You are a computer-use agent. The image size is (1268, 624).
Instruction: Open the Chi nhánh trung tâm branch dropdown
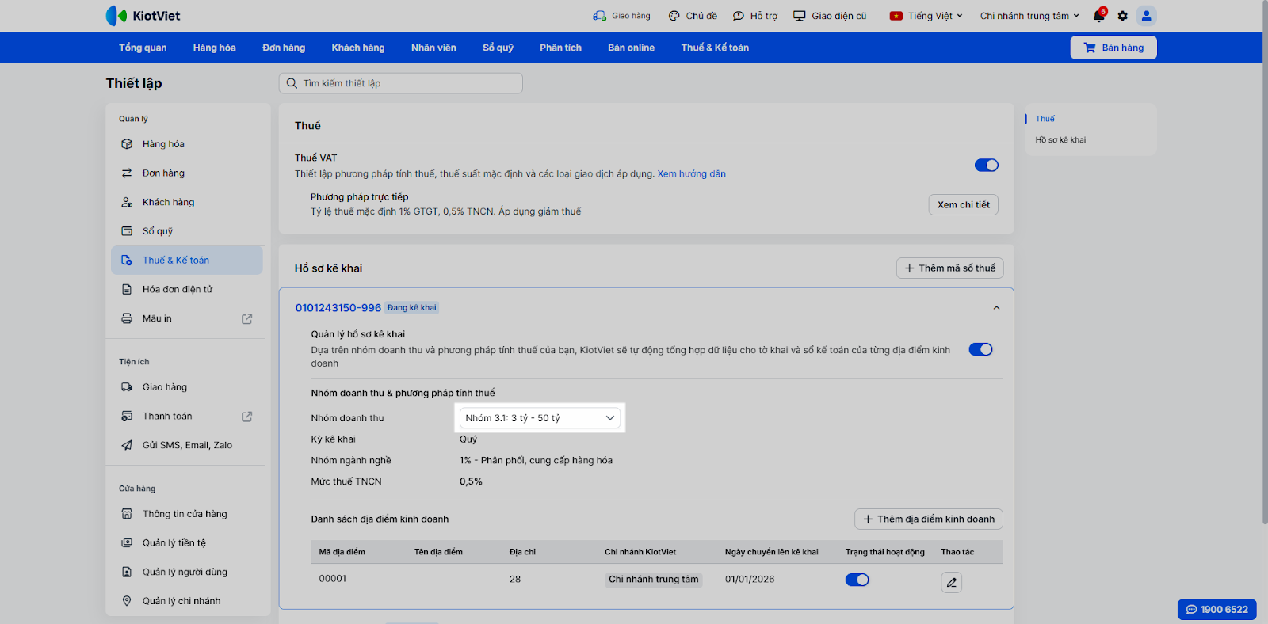click(1029, 16)
